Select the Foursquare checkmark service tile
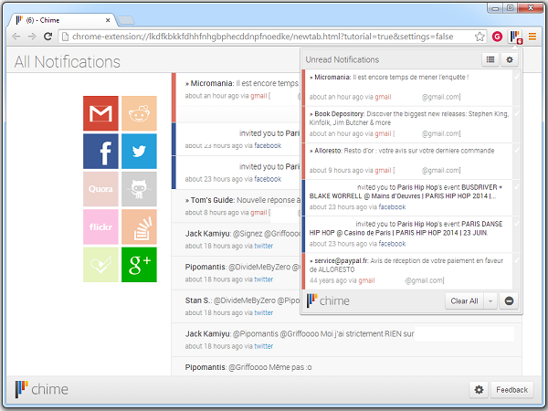This screenshot has height=411, width=548. pyautogui.click(x=100, y=265)
